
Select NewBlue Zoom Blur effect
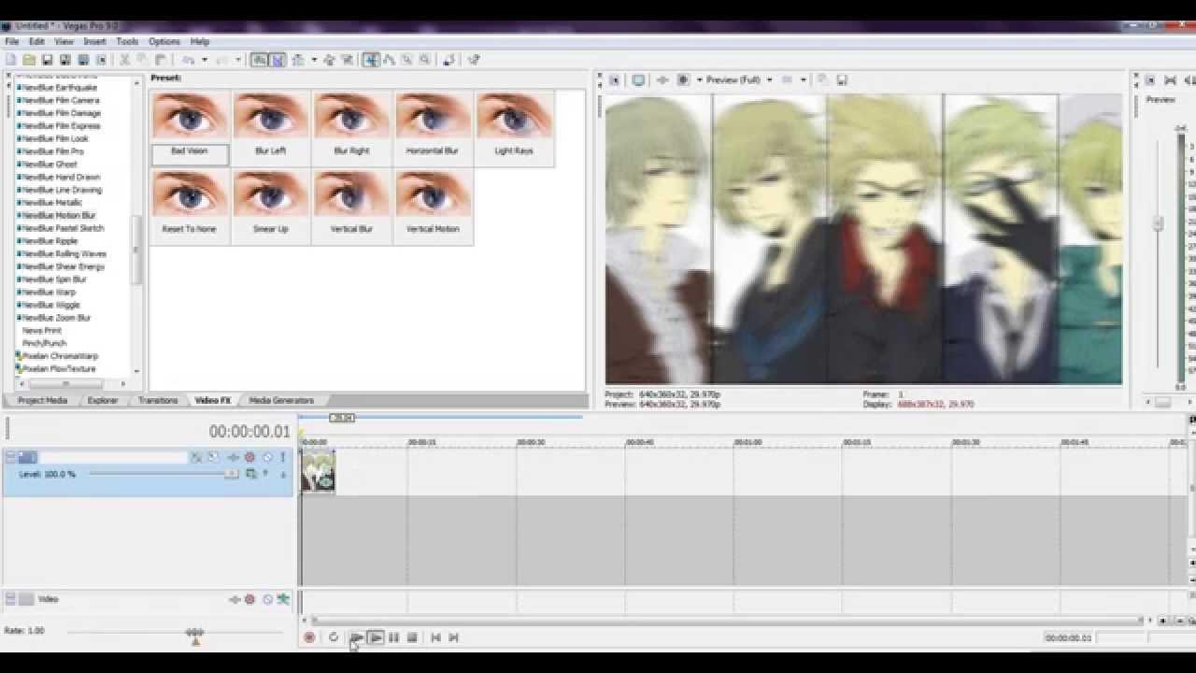(56, 318)
